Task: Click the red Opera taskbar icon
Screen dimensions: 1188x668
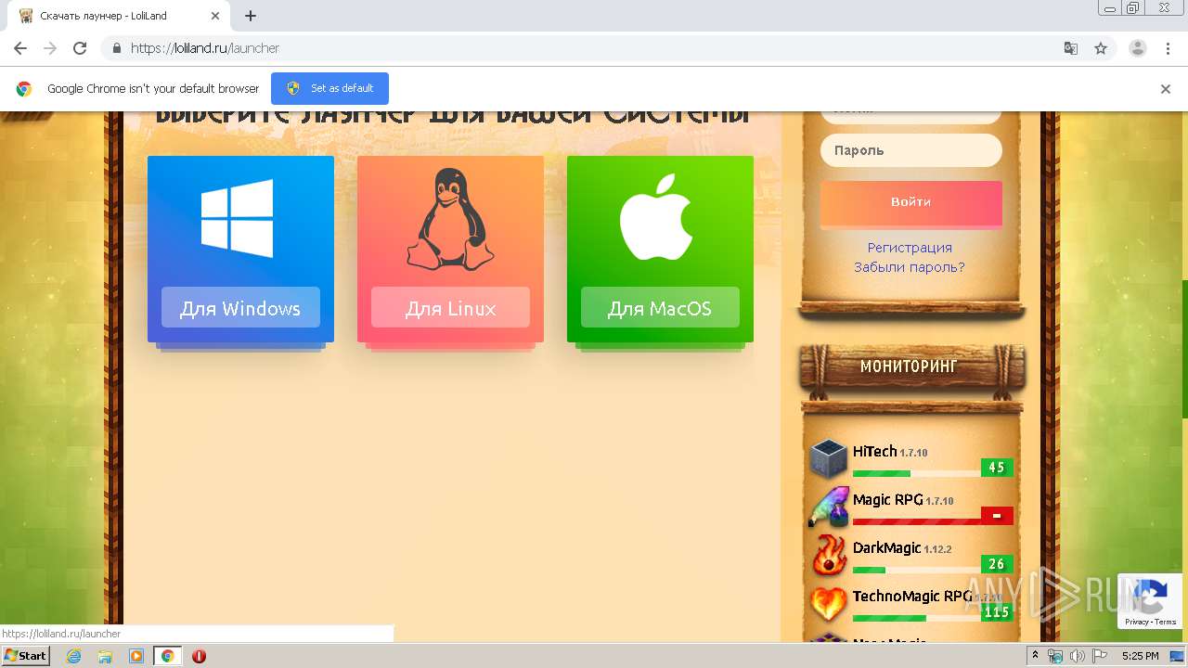Action: click(199, 656)
